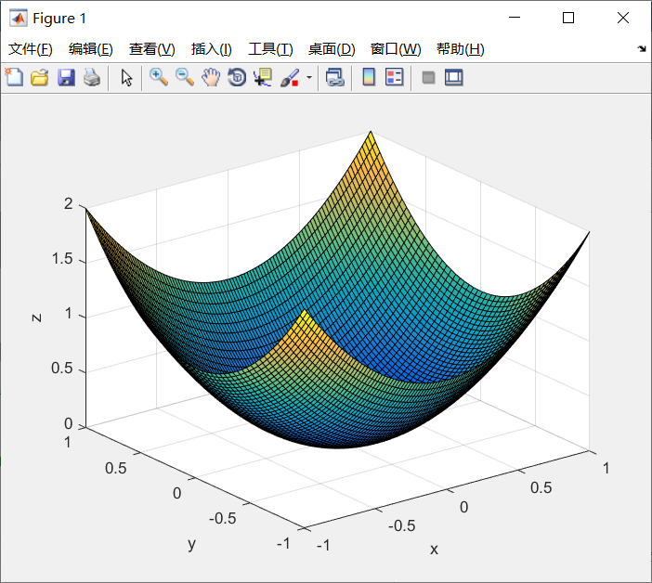Click the Link Plot toolbar icon
The image size is (652, 583).
(335, 77)
